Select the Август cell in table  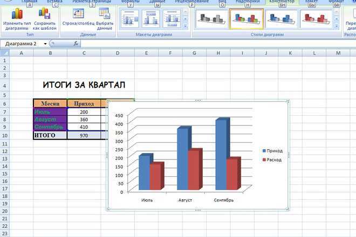click(x=50, y=119)
